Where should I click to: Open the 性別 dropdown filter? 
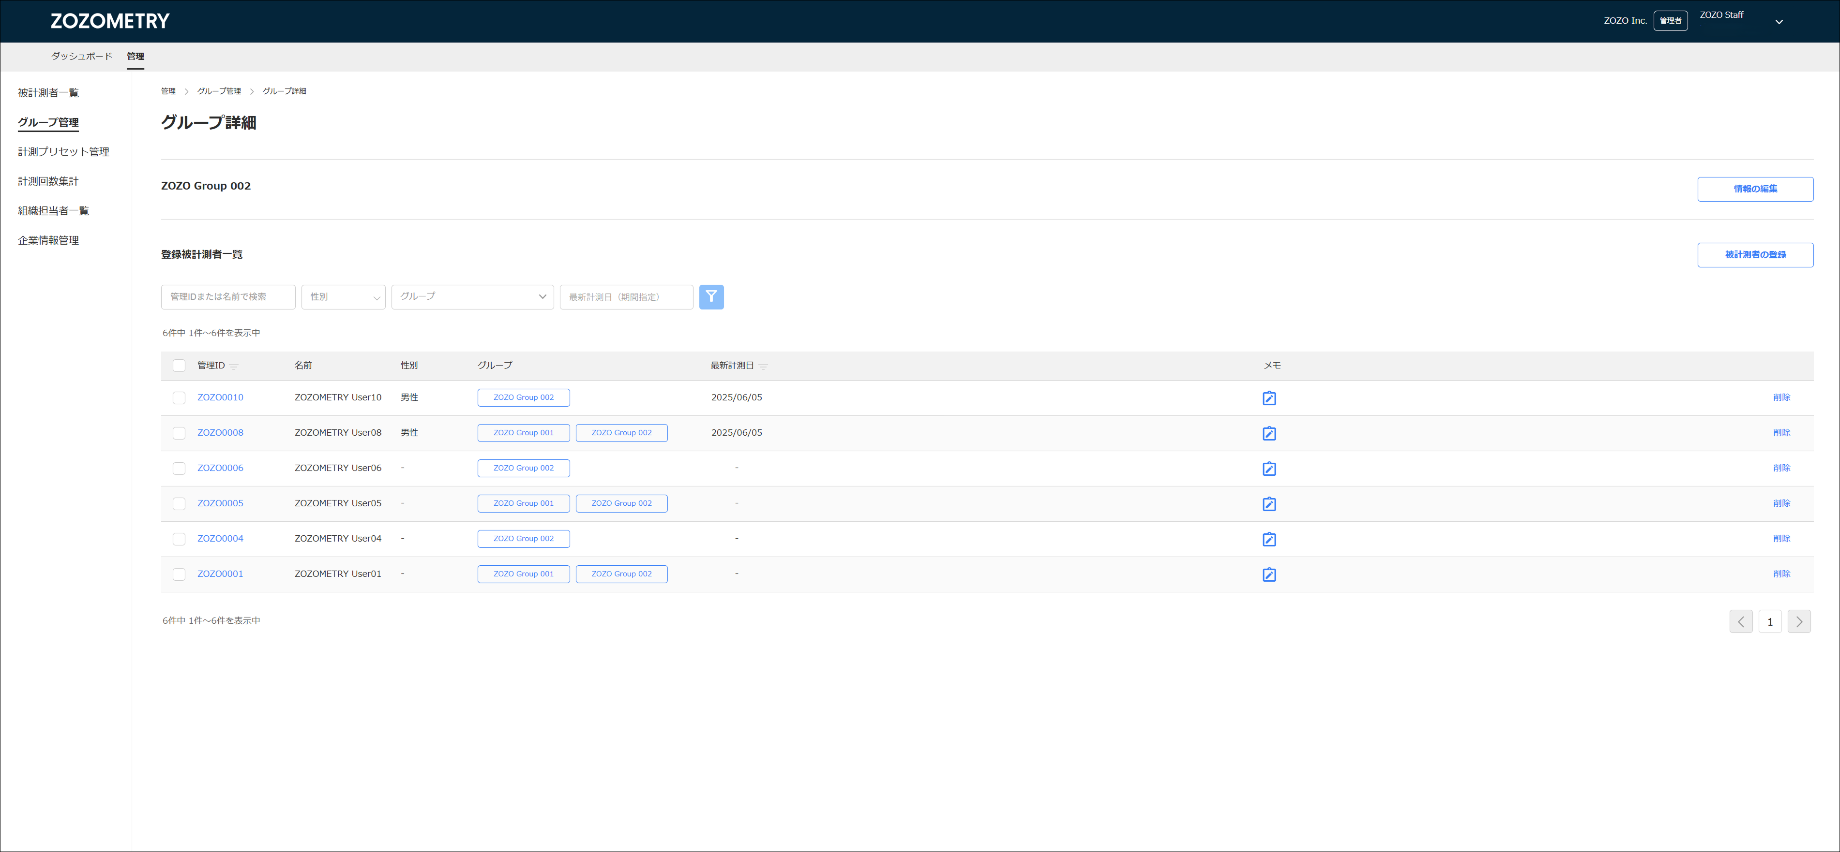(343, 297)
